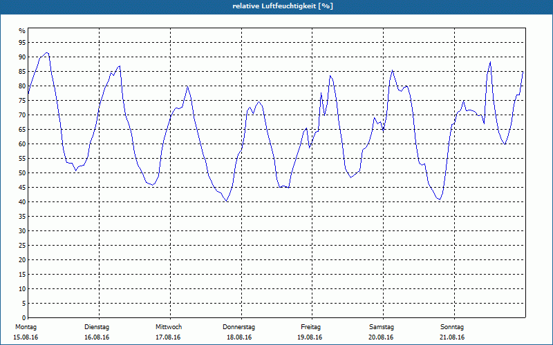The height and width of the screenshot is (345, 553).
Task: Click the '20.08.16' date label
Action: point(381,337)
